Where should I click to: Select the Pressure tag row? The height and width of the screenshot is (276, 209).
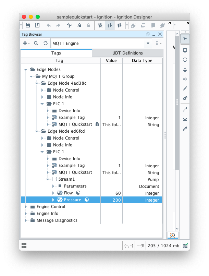[x=91, y=200]
